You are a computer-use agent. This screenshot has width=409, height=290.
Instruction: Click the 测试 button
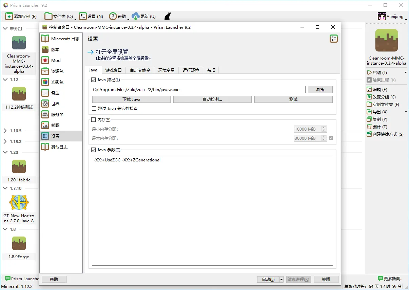coord(293,99)
